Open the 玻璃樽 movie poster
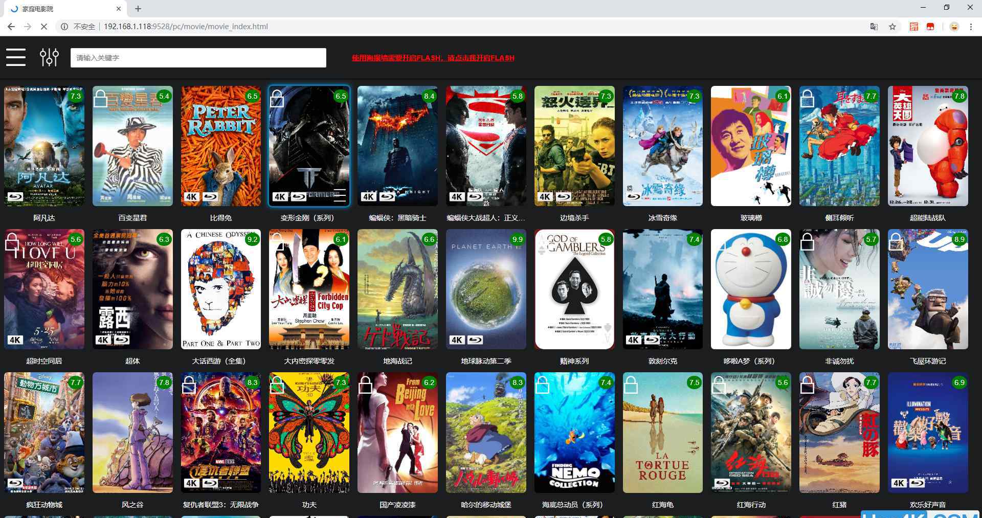This screenshot has height=518, width=982. coord(751,146)
